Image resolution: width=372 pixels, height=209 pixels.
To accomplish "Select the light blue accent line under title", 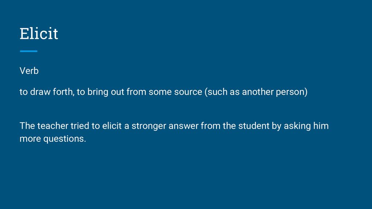I will 29,51.
